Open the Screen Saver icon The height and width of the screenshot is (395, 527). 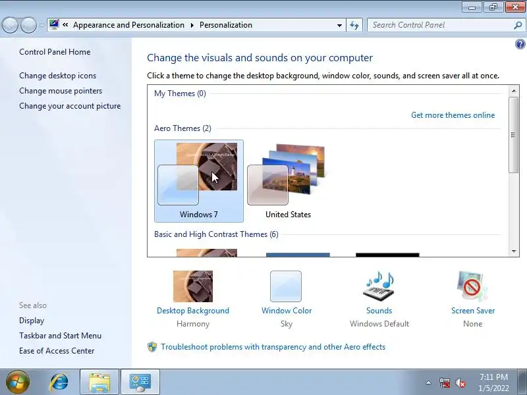click(x=472, y=286)
